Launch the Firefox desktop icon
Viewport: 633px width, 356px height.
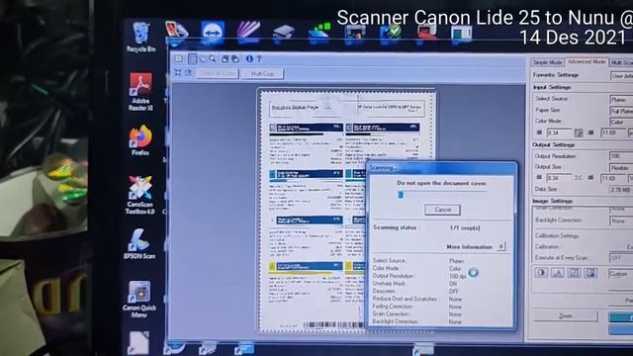(x=140, y=140)
